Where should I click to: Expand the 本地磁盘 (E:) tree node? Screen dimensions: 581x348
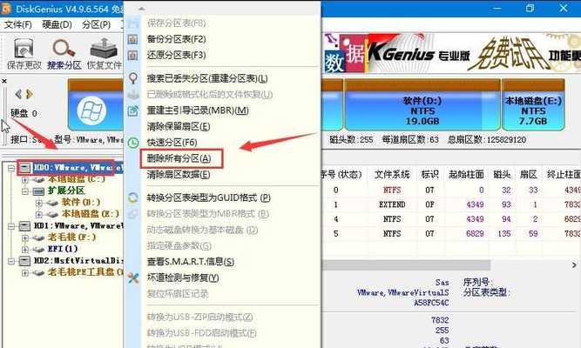click(x=39, y=214)
